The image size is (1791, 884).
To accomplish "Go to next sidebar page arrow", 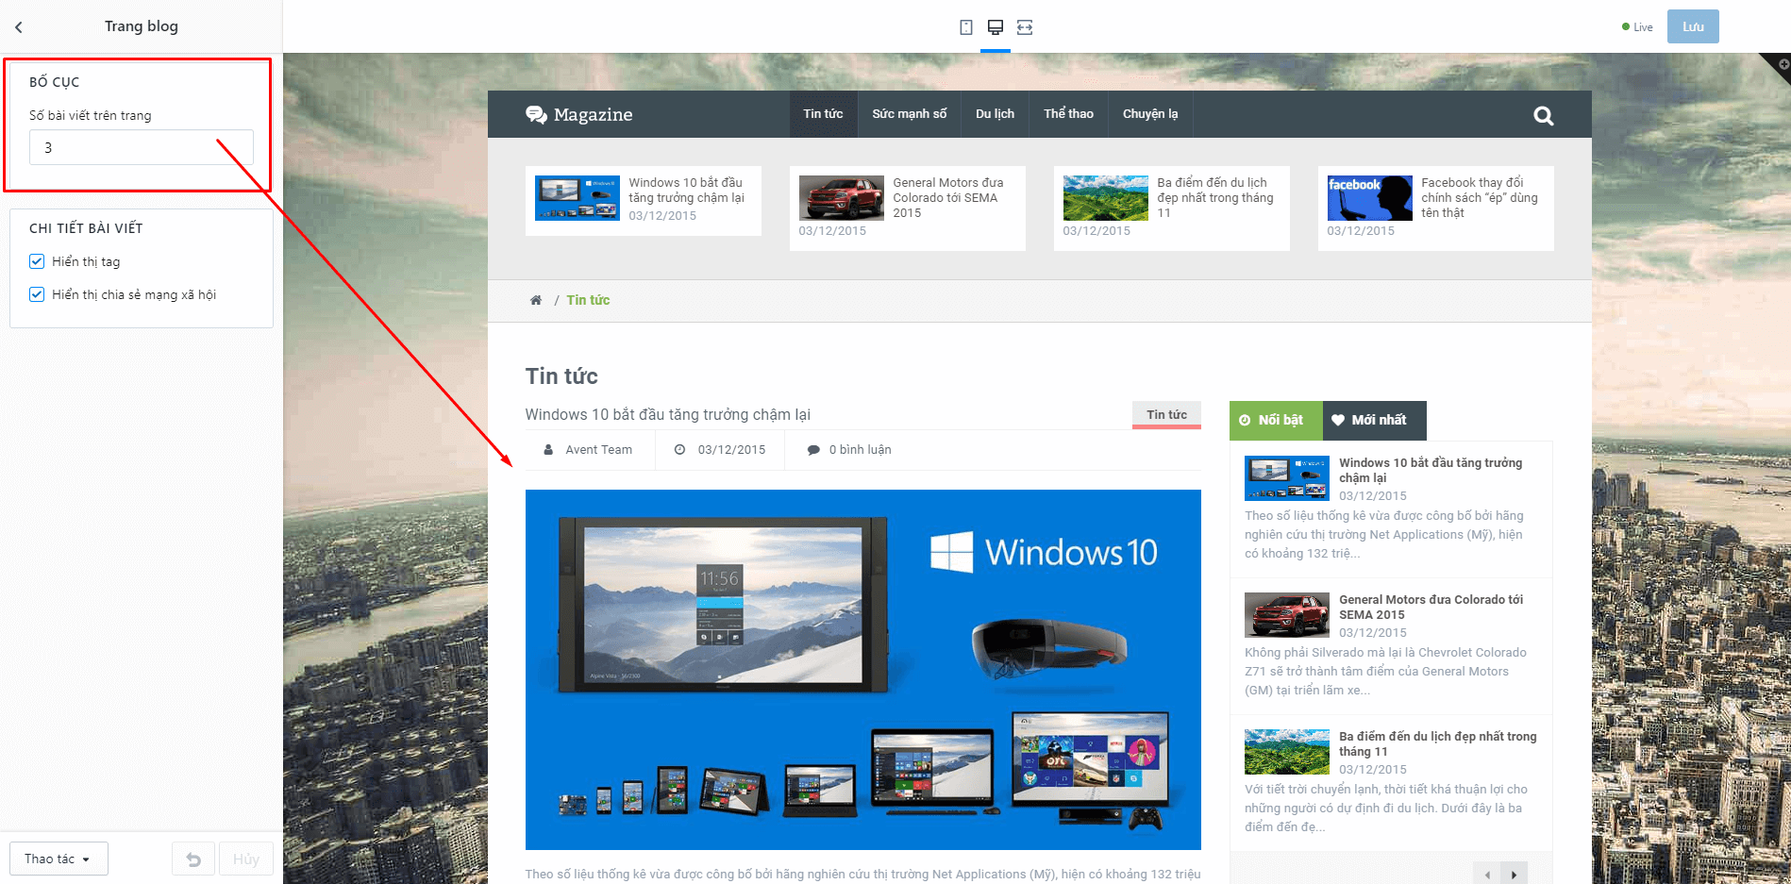I will coord(1514,875).
